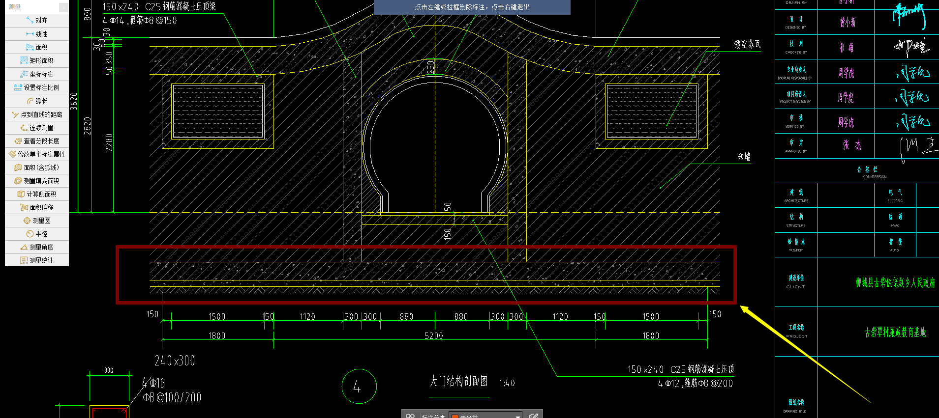Click the circled detail number 4

click(359, 387)
